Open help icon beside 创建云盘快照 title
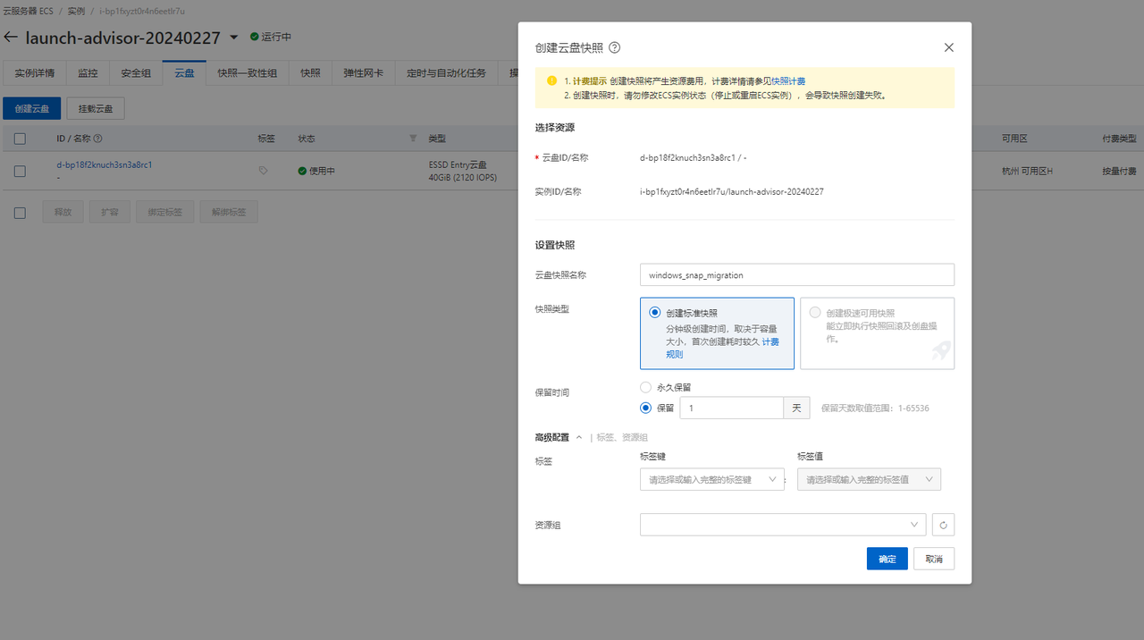Image resolution: width=1144 pixels, height=640 pixels. point(615,47)
